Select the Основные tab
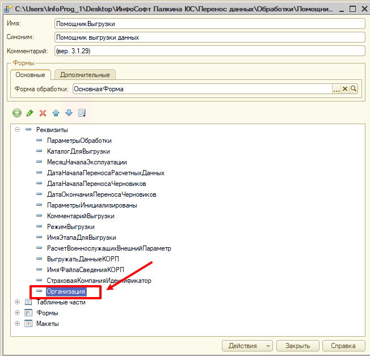 (31, 75)
